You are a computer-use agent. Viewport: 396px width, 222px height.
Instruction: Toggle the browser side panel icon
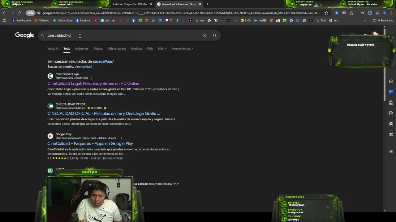click(370, 13)
